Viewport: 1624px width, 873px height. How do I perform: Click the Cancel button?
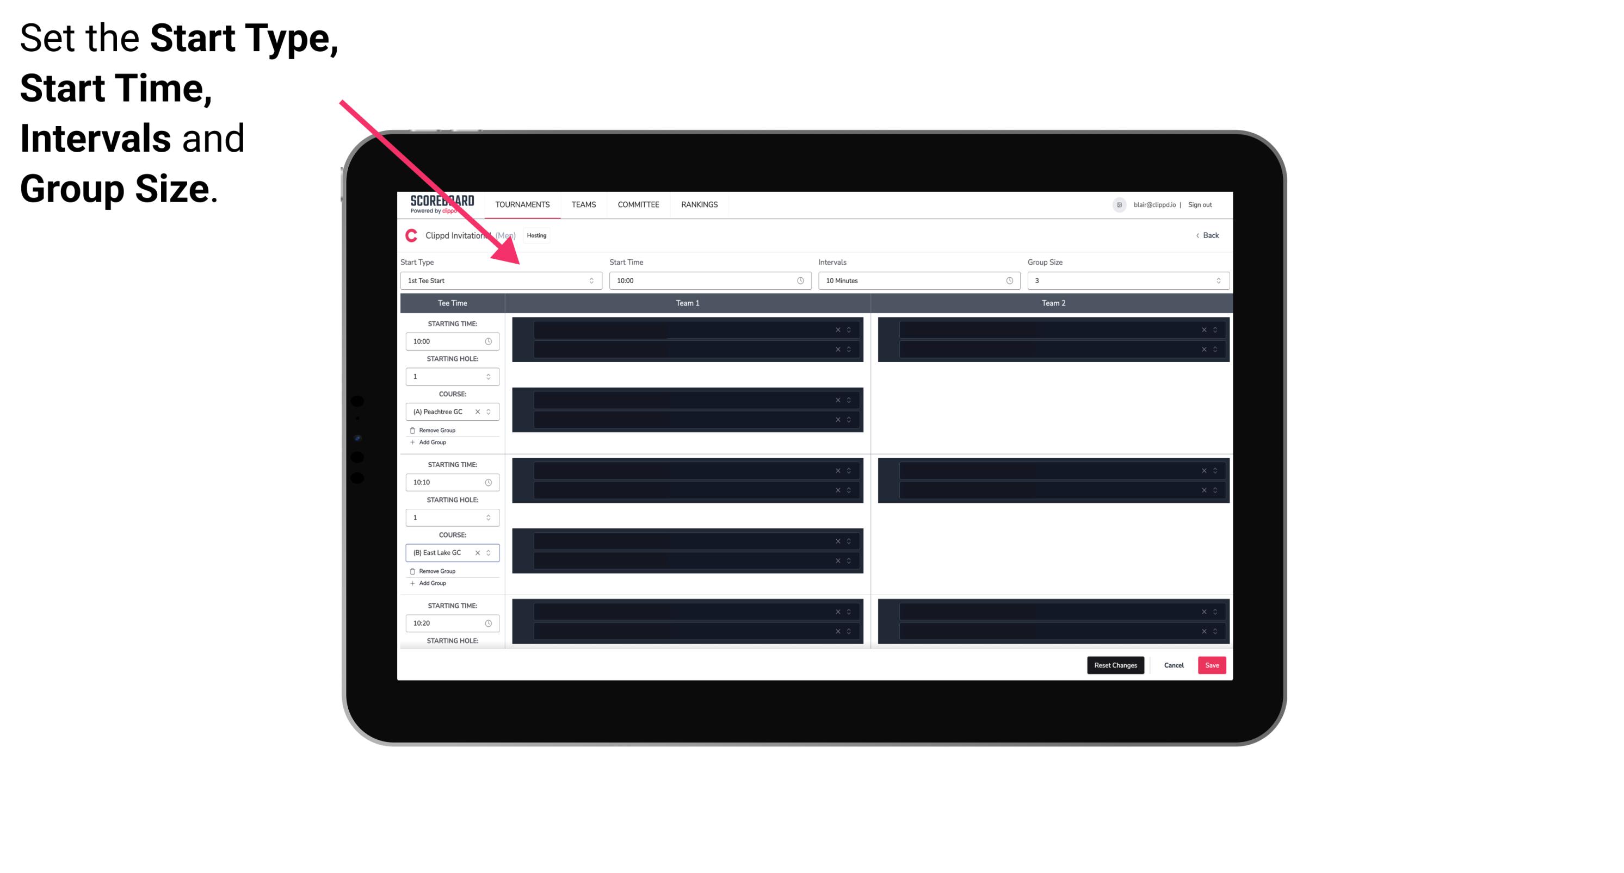pyautogui.click(x=1172, y=664)
